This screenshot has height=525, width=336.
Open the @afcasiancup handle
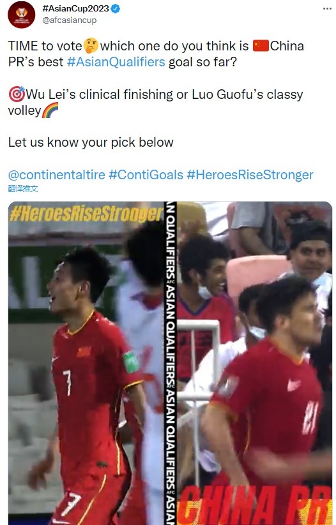[70, 20]
